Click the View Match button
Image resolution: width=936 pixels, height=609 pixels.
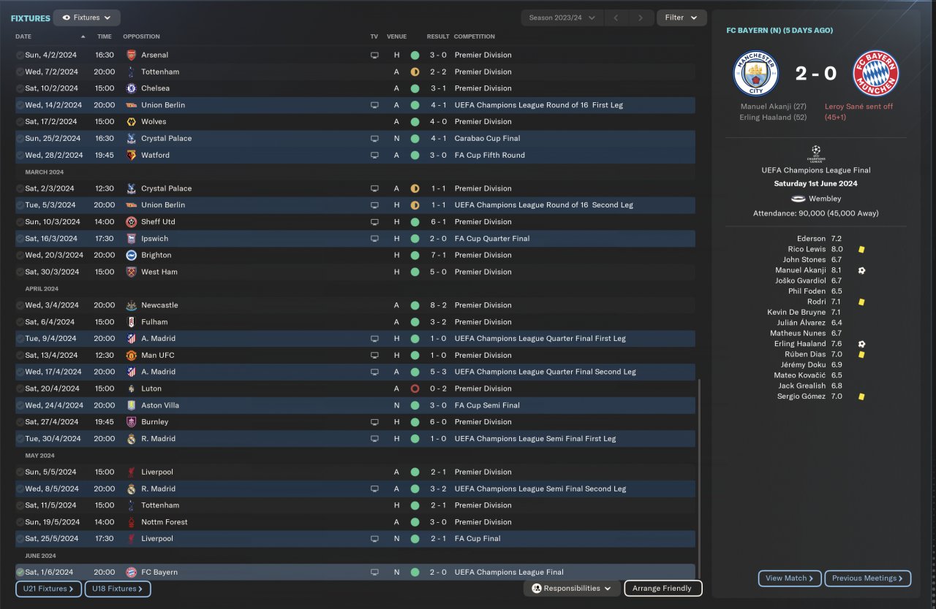[790, 578]
